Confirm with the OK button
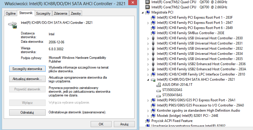The width and height of the screenshot is (253, 130). [101, 124]
